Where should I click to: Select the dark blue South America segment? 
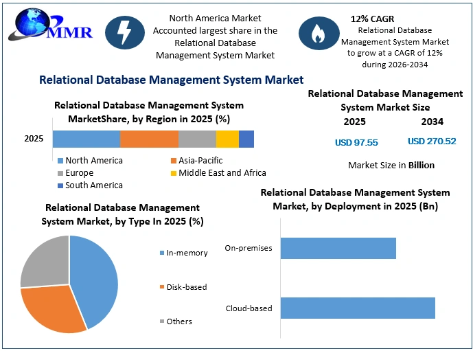coord(246,139)
